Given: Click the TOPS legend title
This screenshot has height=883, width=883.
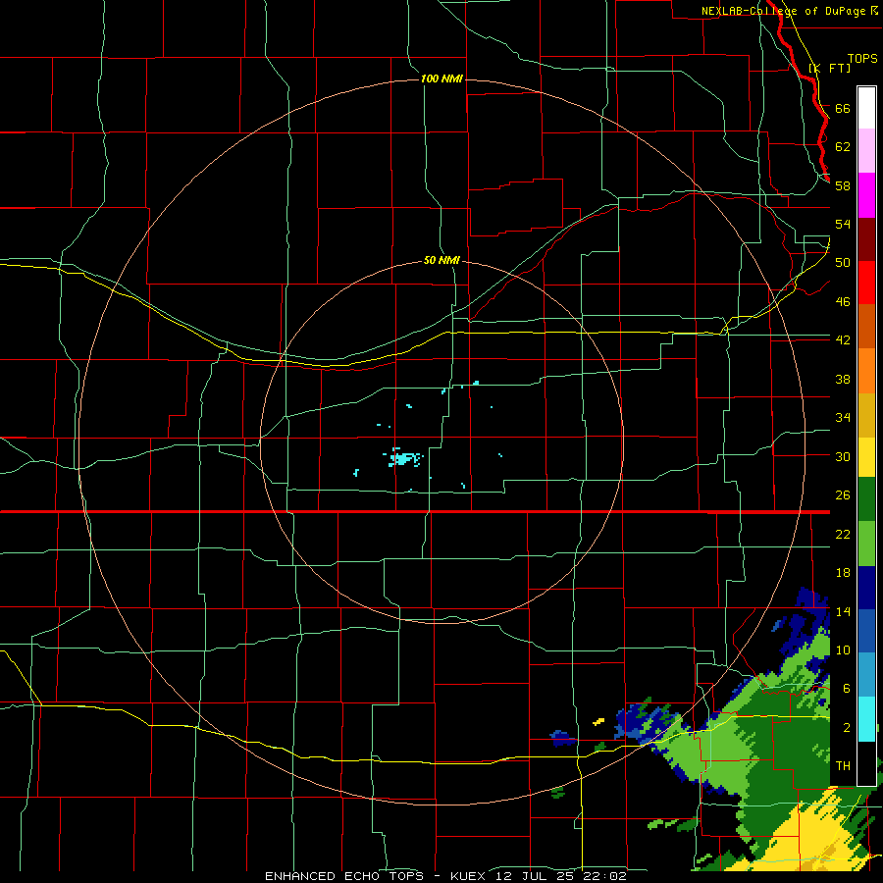Looking at the screenshot, I should pos(862,59).
